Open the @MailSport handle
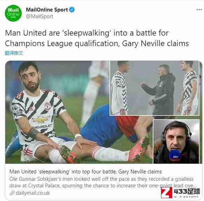The height and width of the screenshot is (201, 204). [39, 16]
